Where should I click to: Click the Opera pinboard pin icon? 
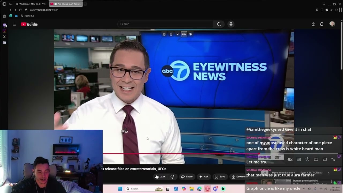[x=317, y=10]
